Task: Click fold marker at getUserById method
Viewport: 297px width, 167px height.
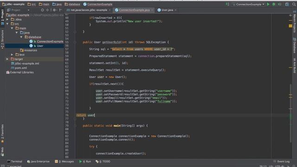Action: (x=75, y=42)
